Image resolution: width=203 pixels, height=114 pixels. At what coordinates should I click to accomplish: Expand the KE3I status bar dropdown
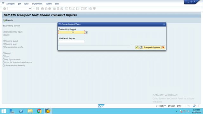(165, 106)
